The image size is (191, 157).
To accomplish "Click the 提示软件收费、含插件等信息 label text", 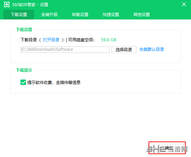I will [54, 83].
